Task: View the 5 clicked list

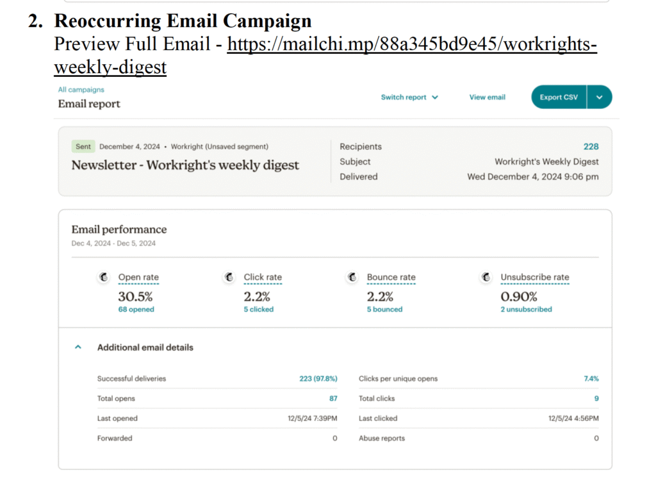Action: click(x=258, y=309)
